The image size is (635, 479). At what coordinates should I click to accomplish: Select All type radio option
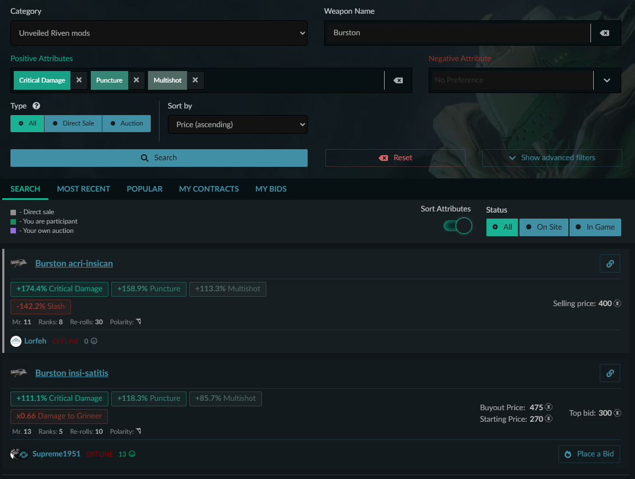point(27,123)
